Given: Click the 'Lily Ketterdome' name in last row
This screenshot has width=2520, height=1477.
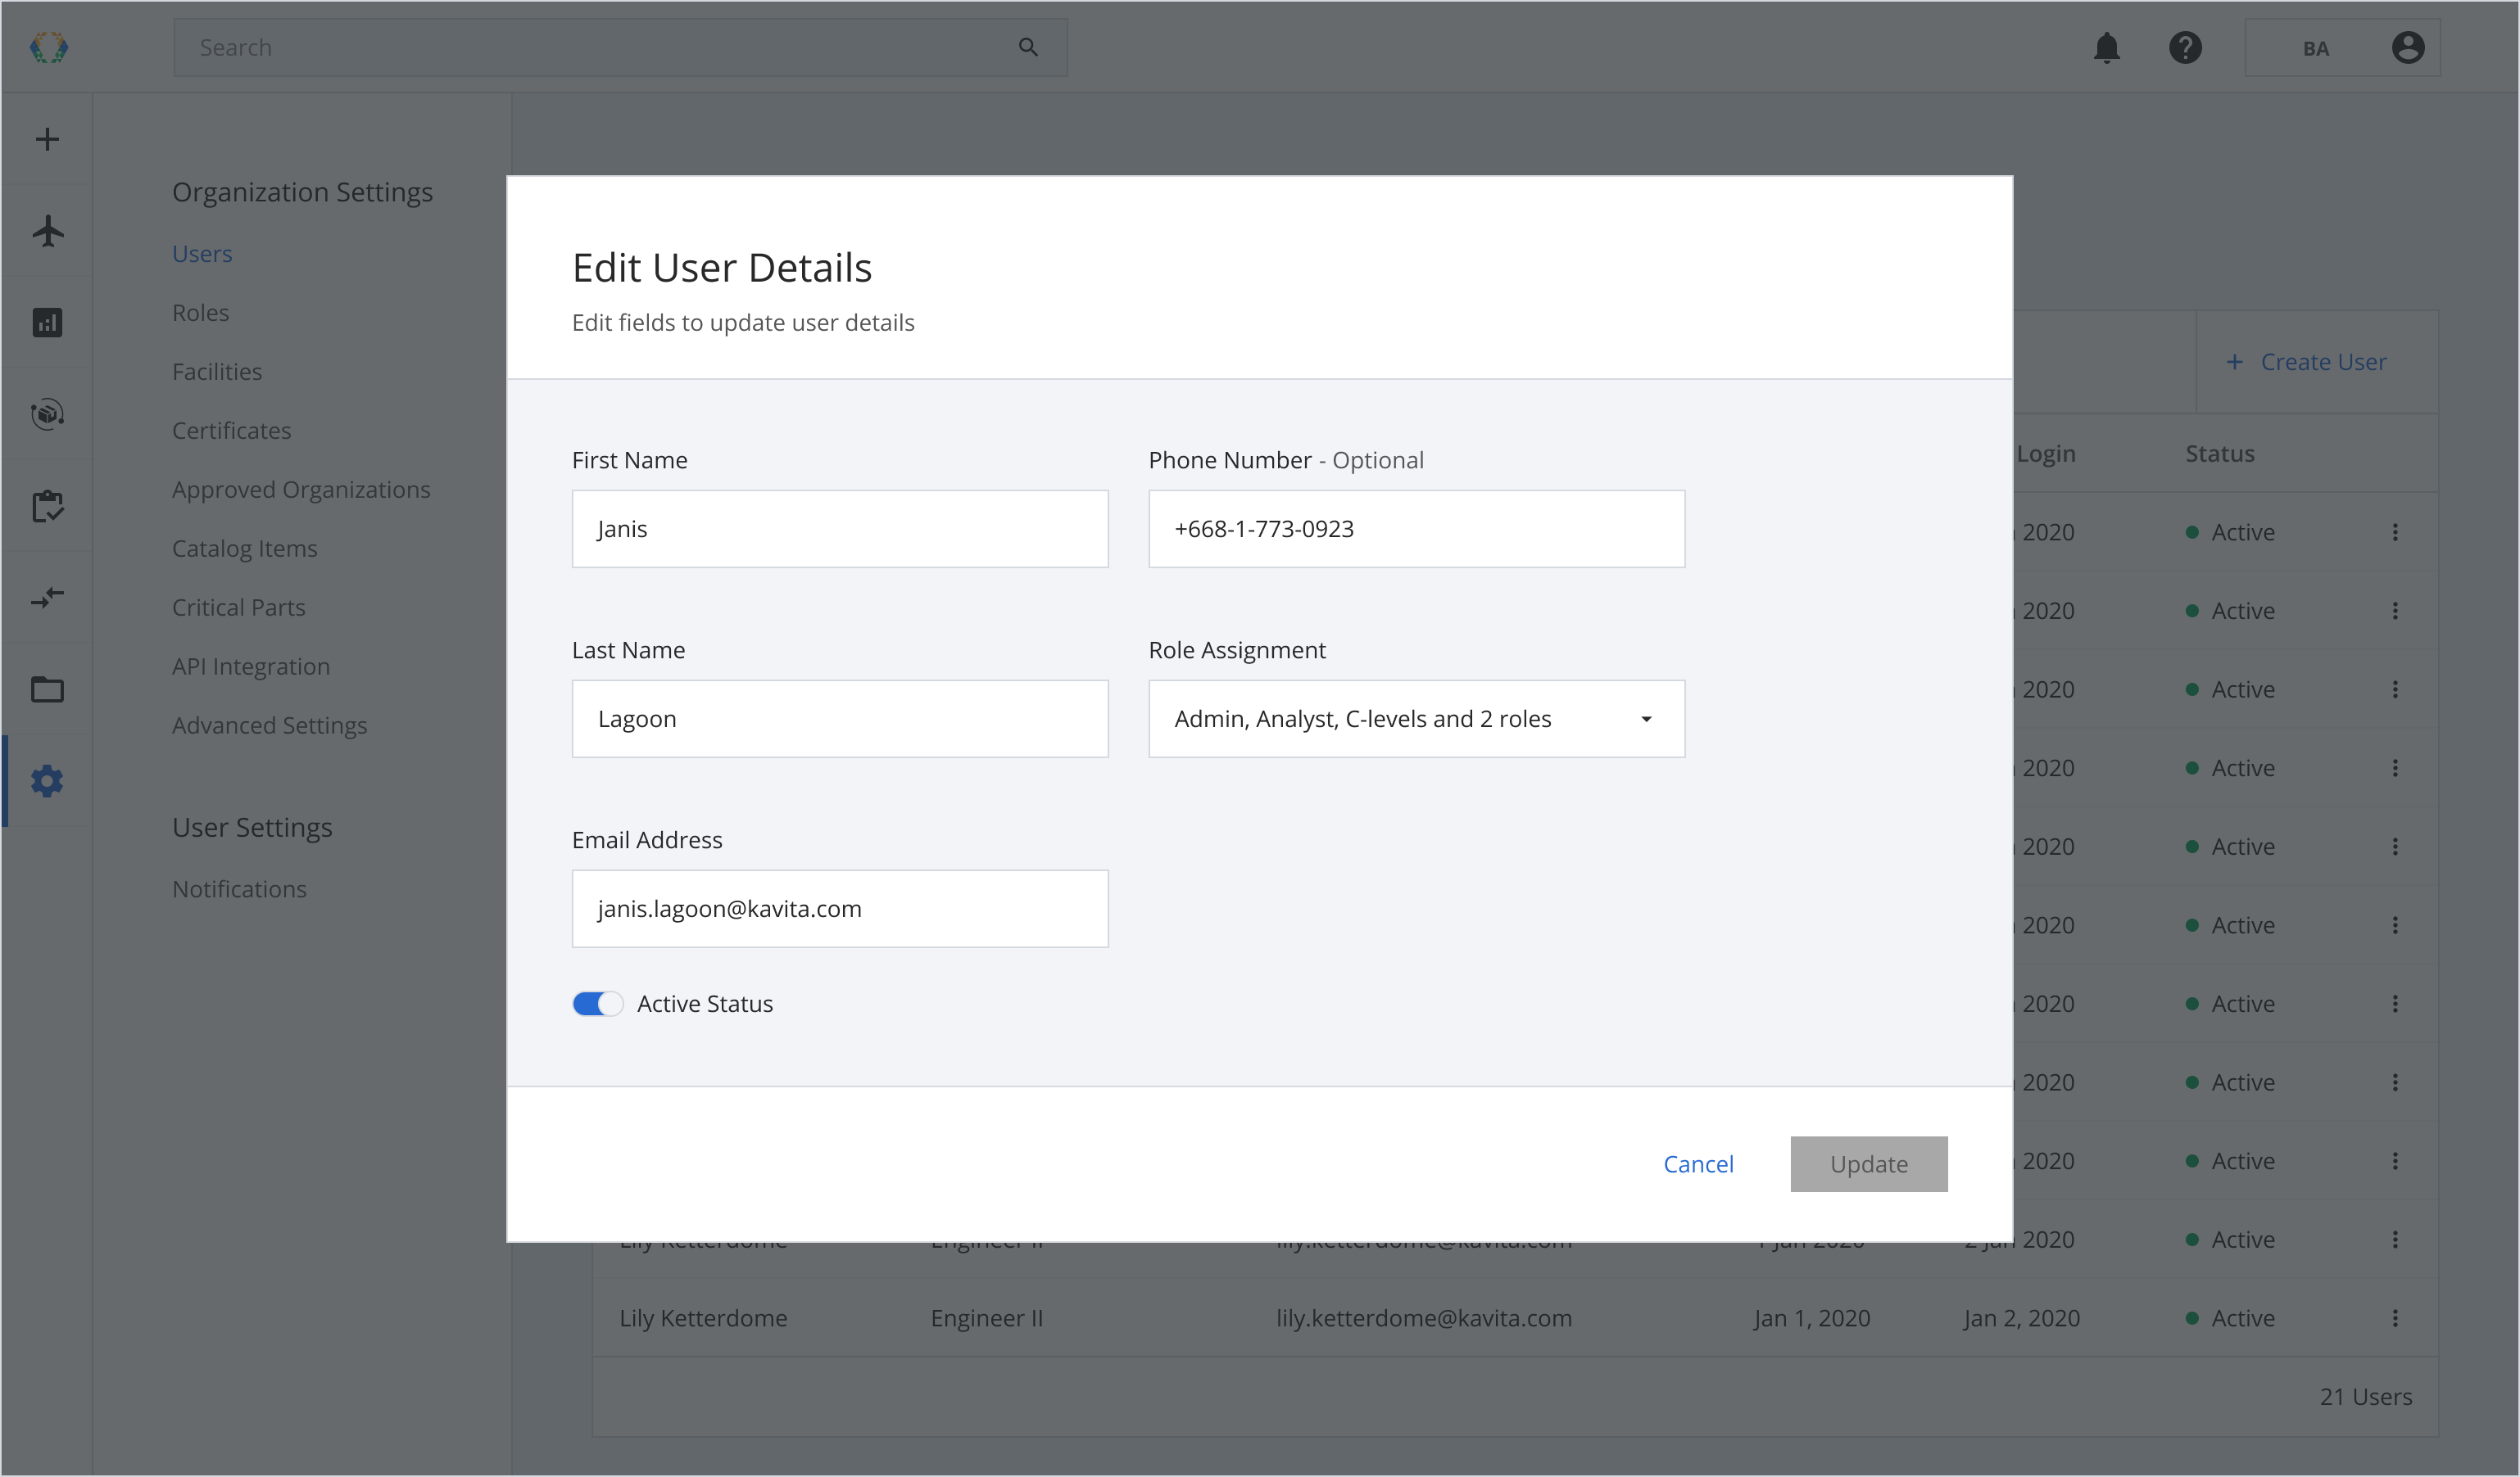Looking at the screenshot, I should coord(703,1318).
